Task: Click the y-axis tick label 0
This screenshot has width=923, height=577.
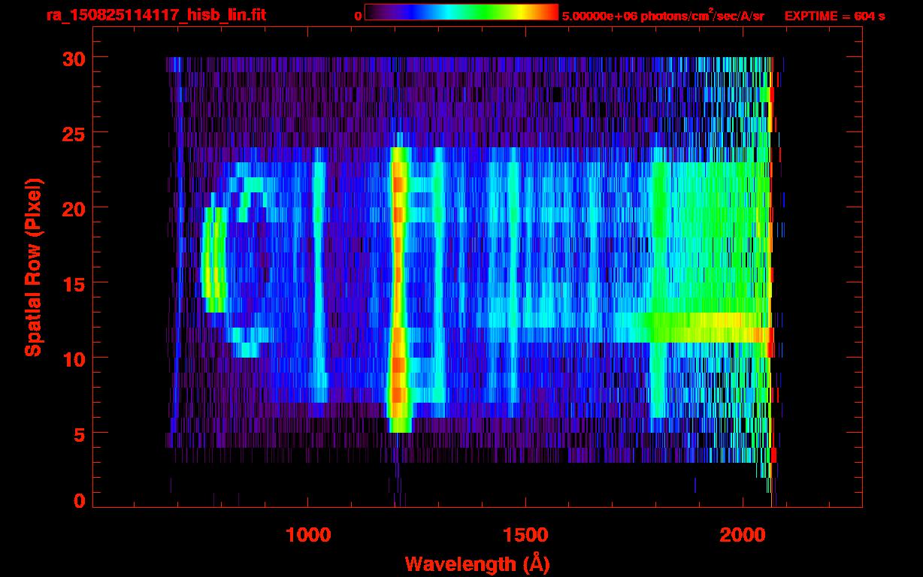Action: pos(80,500)
